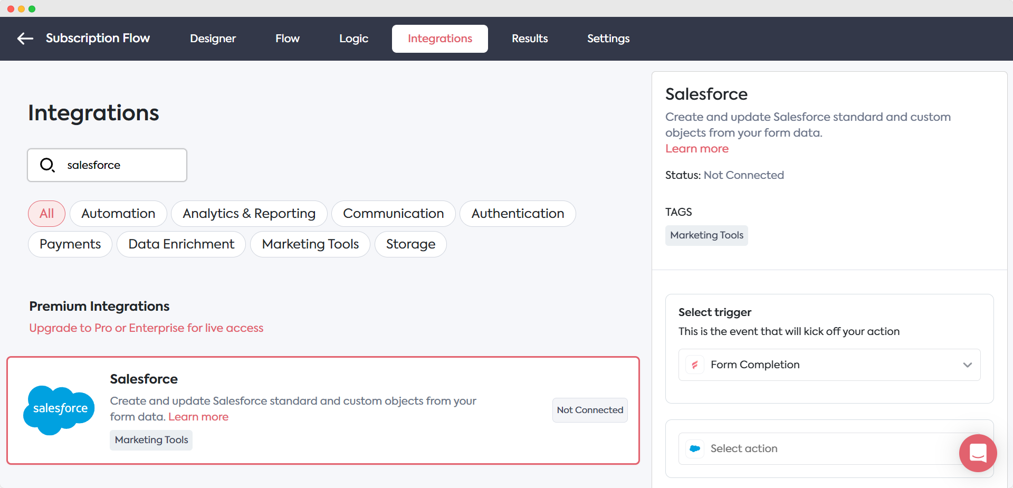Switch to the Designer tab
The width and height of the screenshot is (1013, 488).
(x=213, y=39)
